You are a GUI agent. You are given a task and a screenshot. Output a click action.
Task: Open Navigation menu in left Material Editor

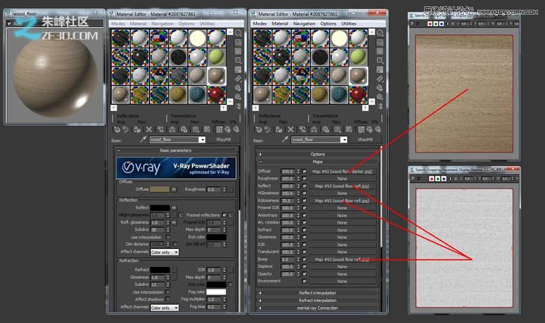pyautogui.click(x=162, y=24)
